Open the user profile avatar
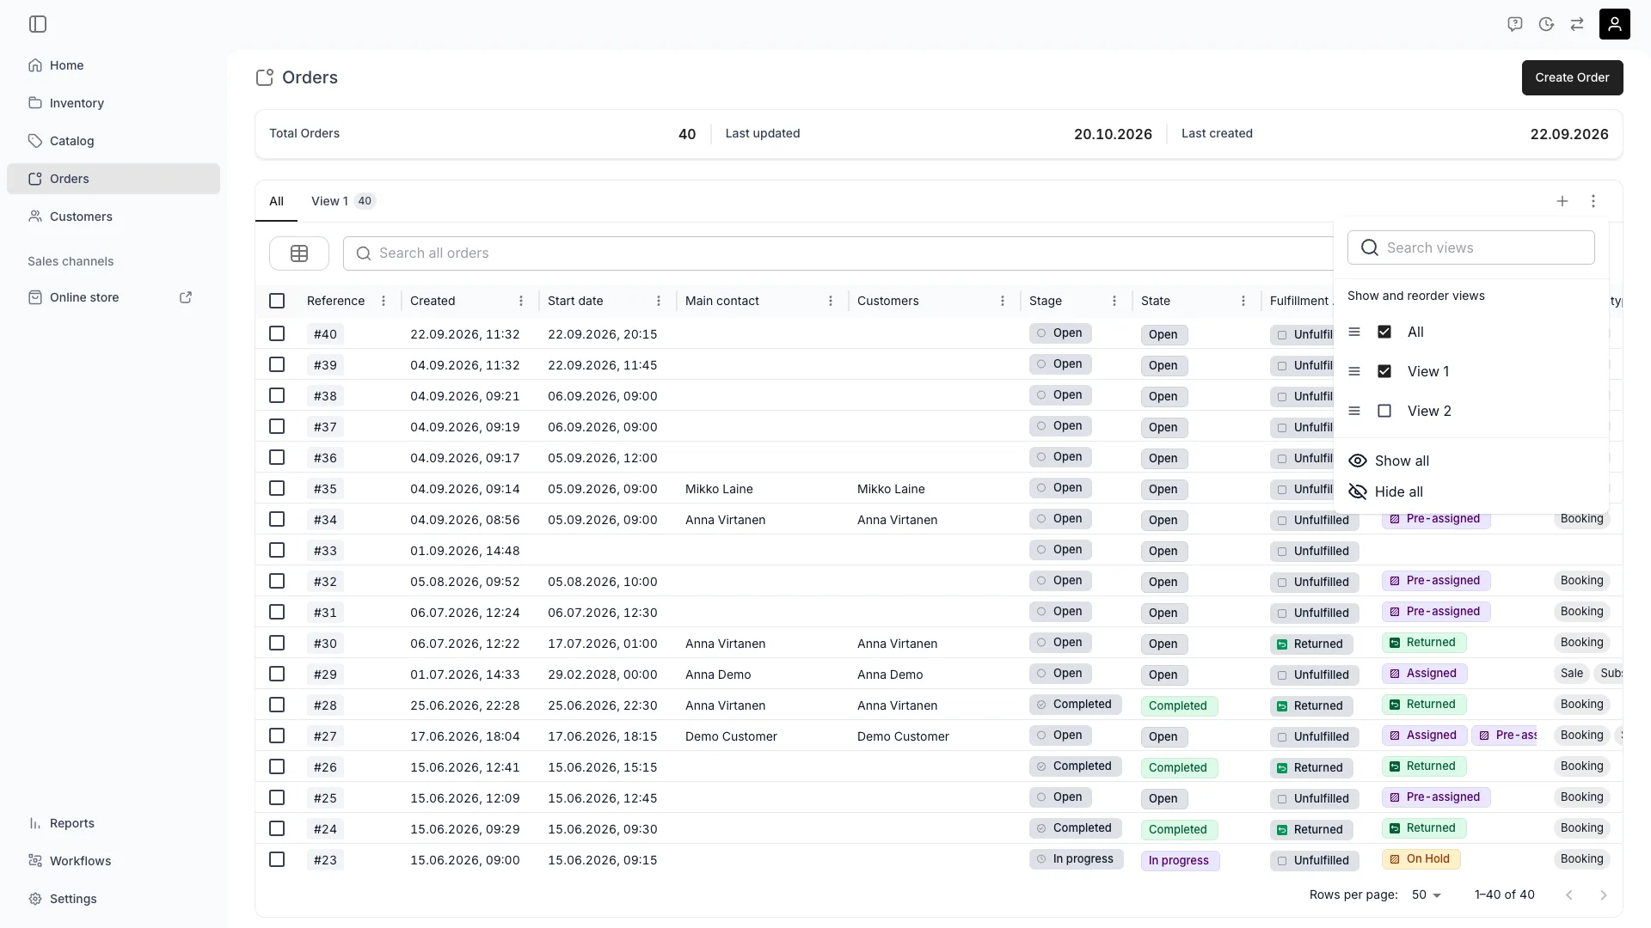1651x928 pixels. click(1614, 24)
